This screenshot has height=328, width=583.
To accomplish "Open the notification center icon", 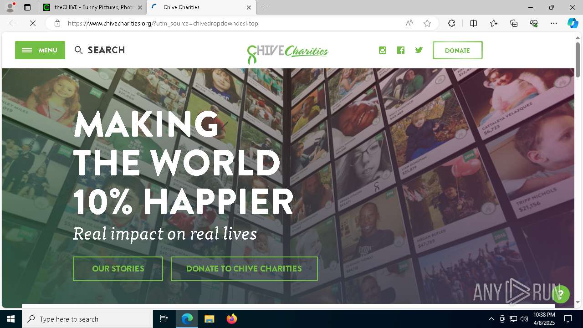I will click(568, 319).
